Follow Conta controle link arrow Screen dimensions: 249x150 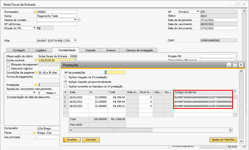[36, 60]
